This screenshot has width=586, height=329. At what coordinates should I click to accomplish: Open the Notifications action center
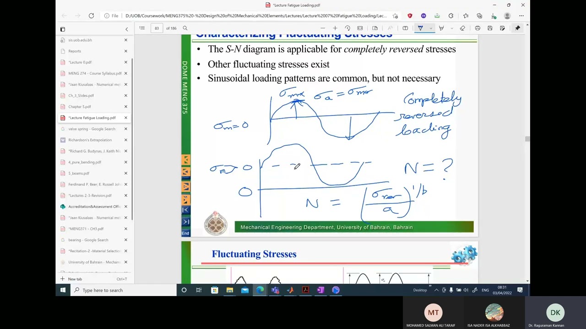coord(520,290)
